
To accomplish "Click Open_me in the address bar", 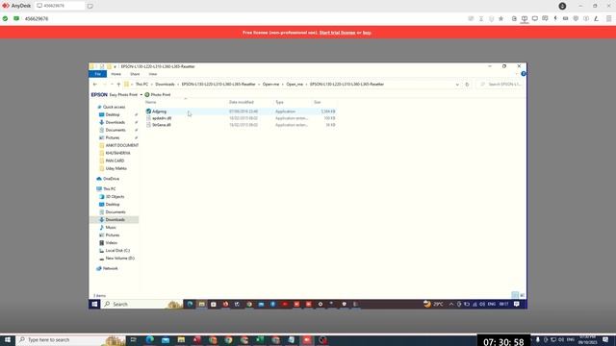I will [295, 85].
